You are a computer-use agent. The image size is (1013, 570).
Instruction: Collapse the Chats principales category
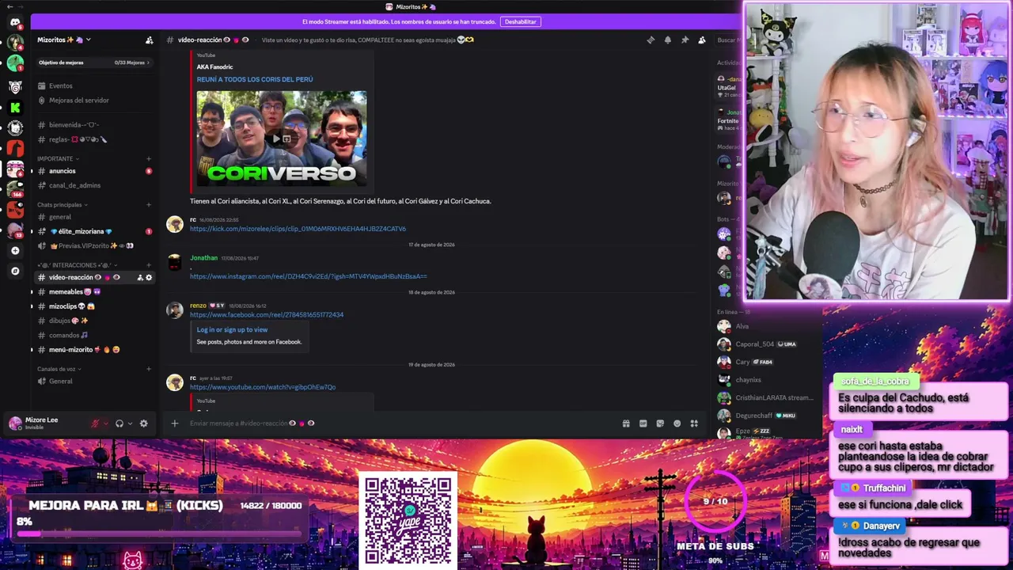click(62, 205)
